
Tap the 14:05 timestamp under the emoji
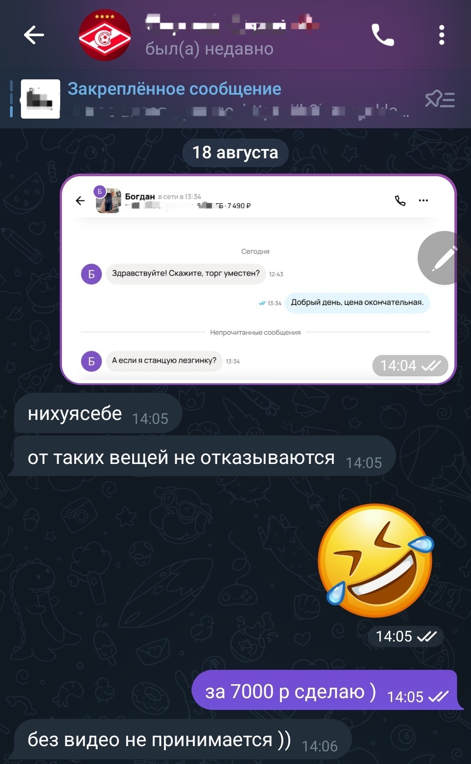click(406, 636)
